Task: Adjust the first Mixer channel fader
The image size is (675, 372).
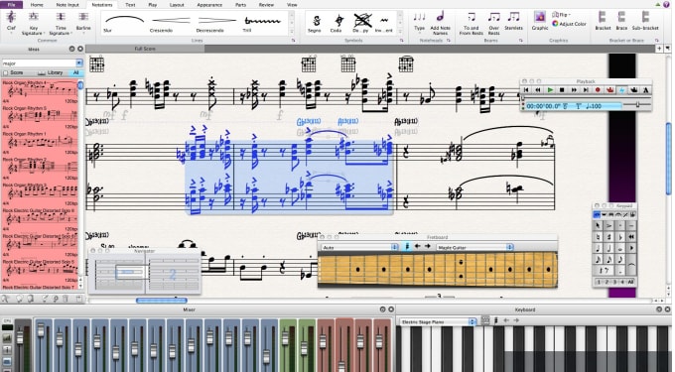Action: [x=41, y=330]
